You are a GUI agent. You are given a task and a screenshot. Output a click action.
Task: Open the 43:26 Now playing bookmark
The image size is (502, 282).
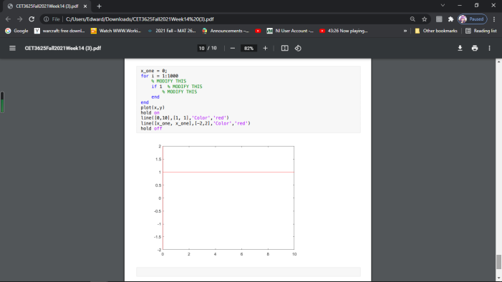[344, 31]
